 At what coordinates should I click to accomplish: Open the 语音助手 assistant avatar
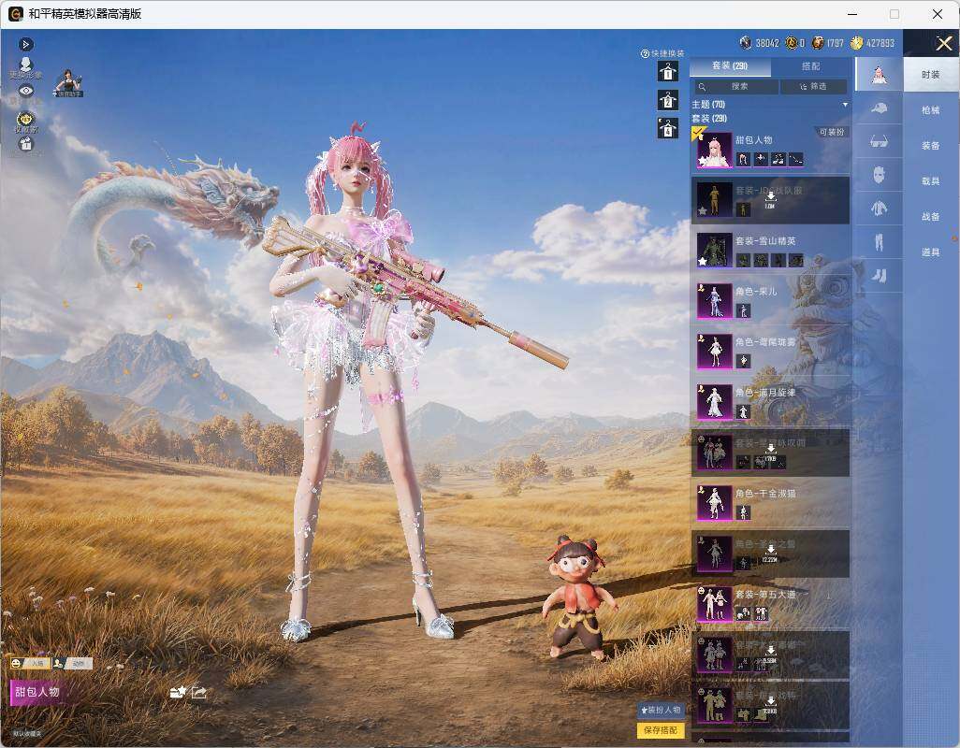pos(67,83)
